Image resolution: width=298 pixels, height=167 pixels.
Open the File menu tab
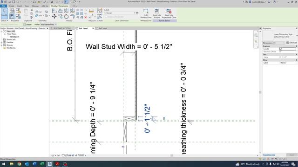pos(3,6)
